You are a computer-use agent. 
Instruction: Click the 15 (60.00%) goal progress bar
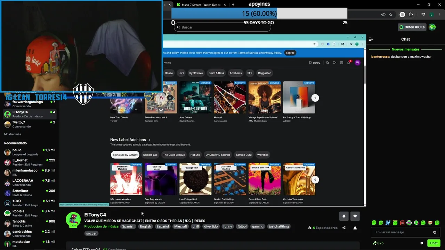[x=259, y=14]
